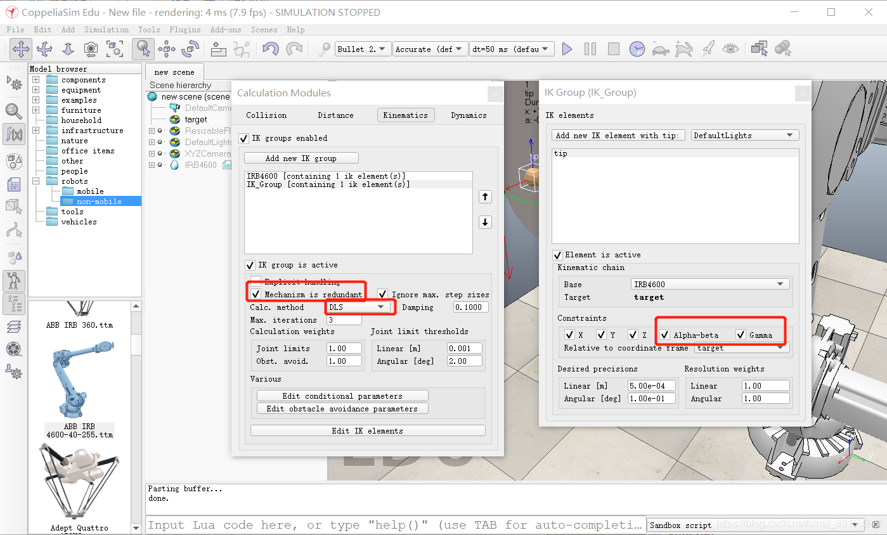The width and height of the screenshot is (887, 535).
Task: Click the redo arrow icon
Action: [x=294, y=49]
